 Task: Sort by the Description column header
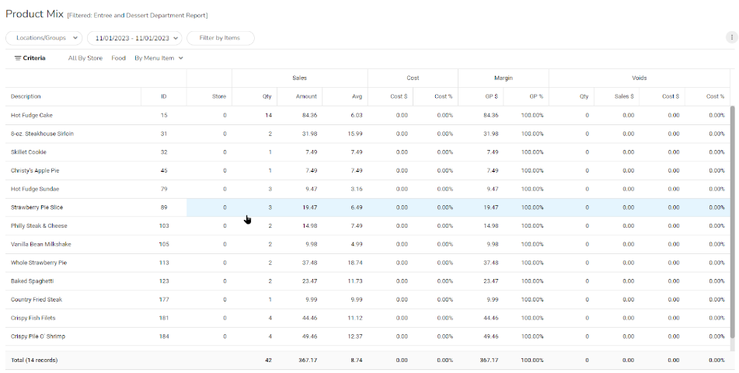[x=26, y=96]
